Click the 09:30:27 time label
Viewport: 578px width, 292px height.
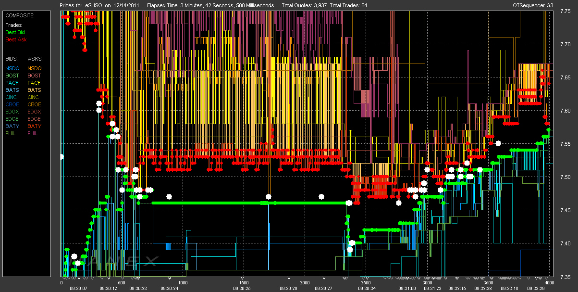tap(323, 289)
